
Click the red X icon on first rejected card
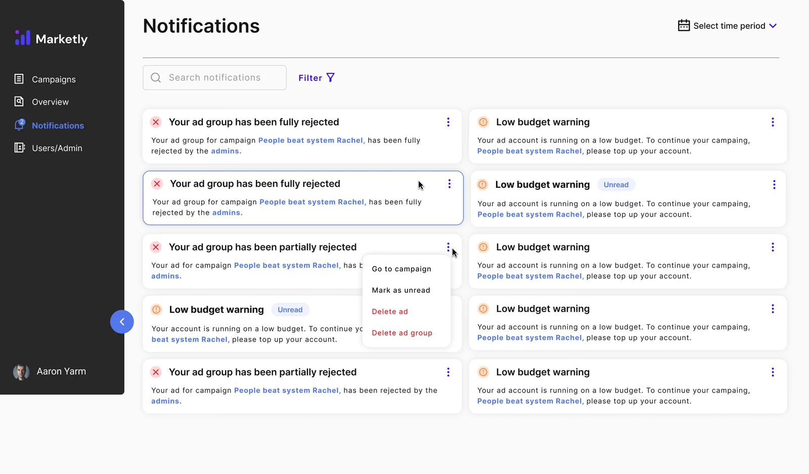[x=156, y=122]
